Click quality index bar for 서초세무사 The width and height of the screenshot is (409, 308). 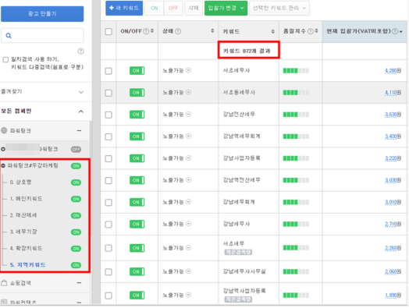296,71
